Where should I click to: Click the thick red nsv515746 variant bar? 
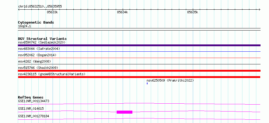click(139, 71)
